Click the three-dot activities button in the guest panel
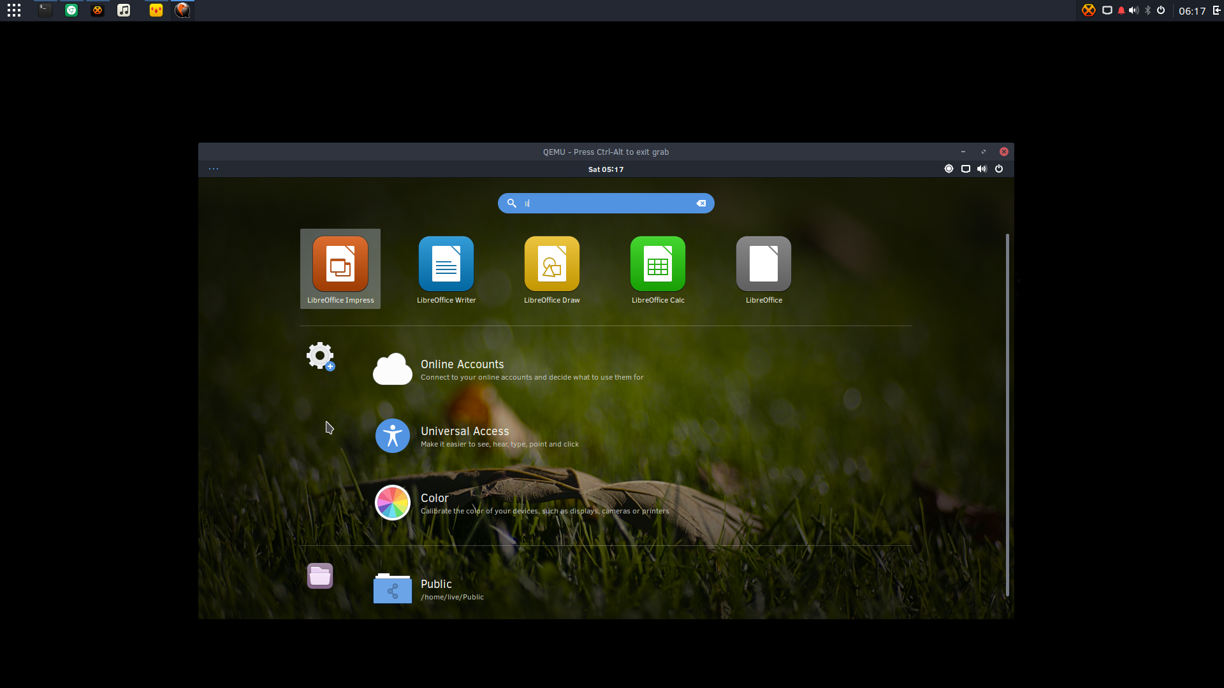The height and width of the screenshot is (688, 1224). (214, 169)
